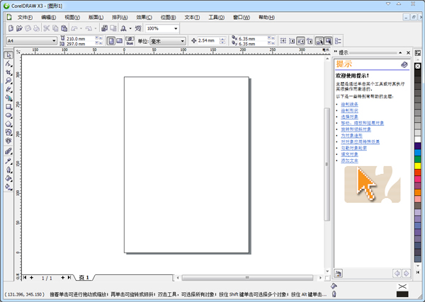The height and width of the screenshot is (302, 425).
Task: Select the Freehand drawing tool
Action: point(8,90)
